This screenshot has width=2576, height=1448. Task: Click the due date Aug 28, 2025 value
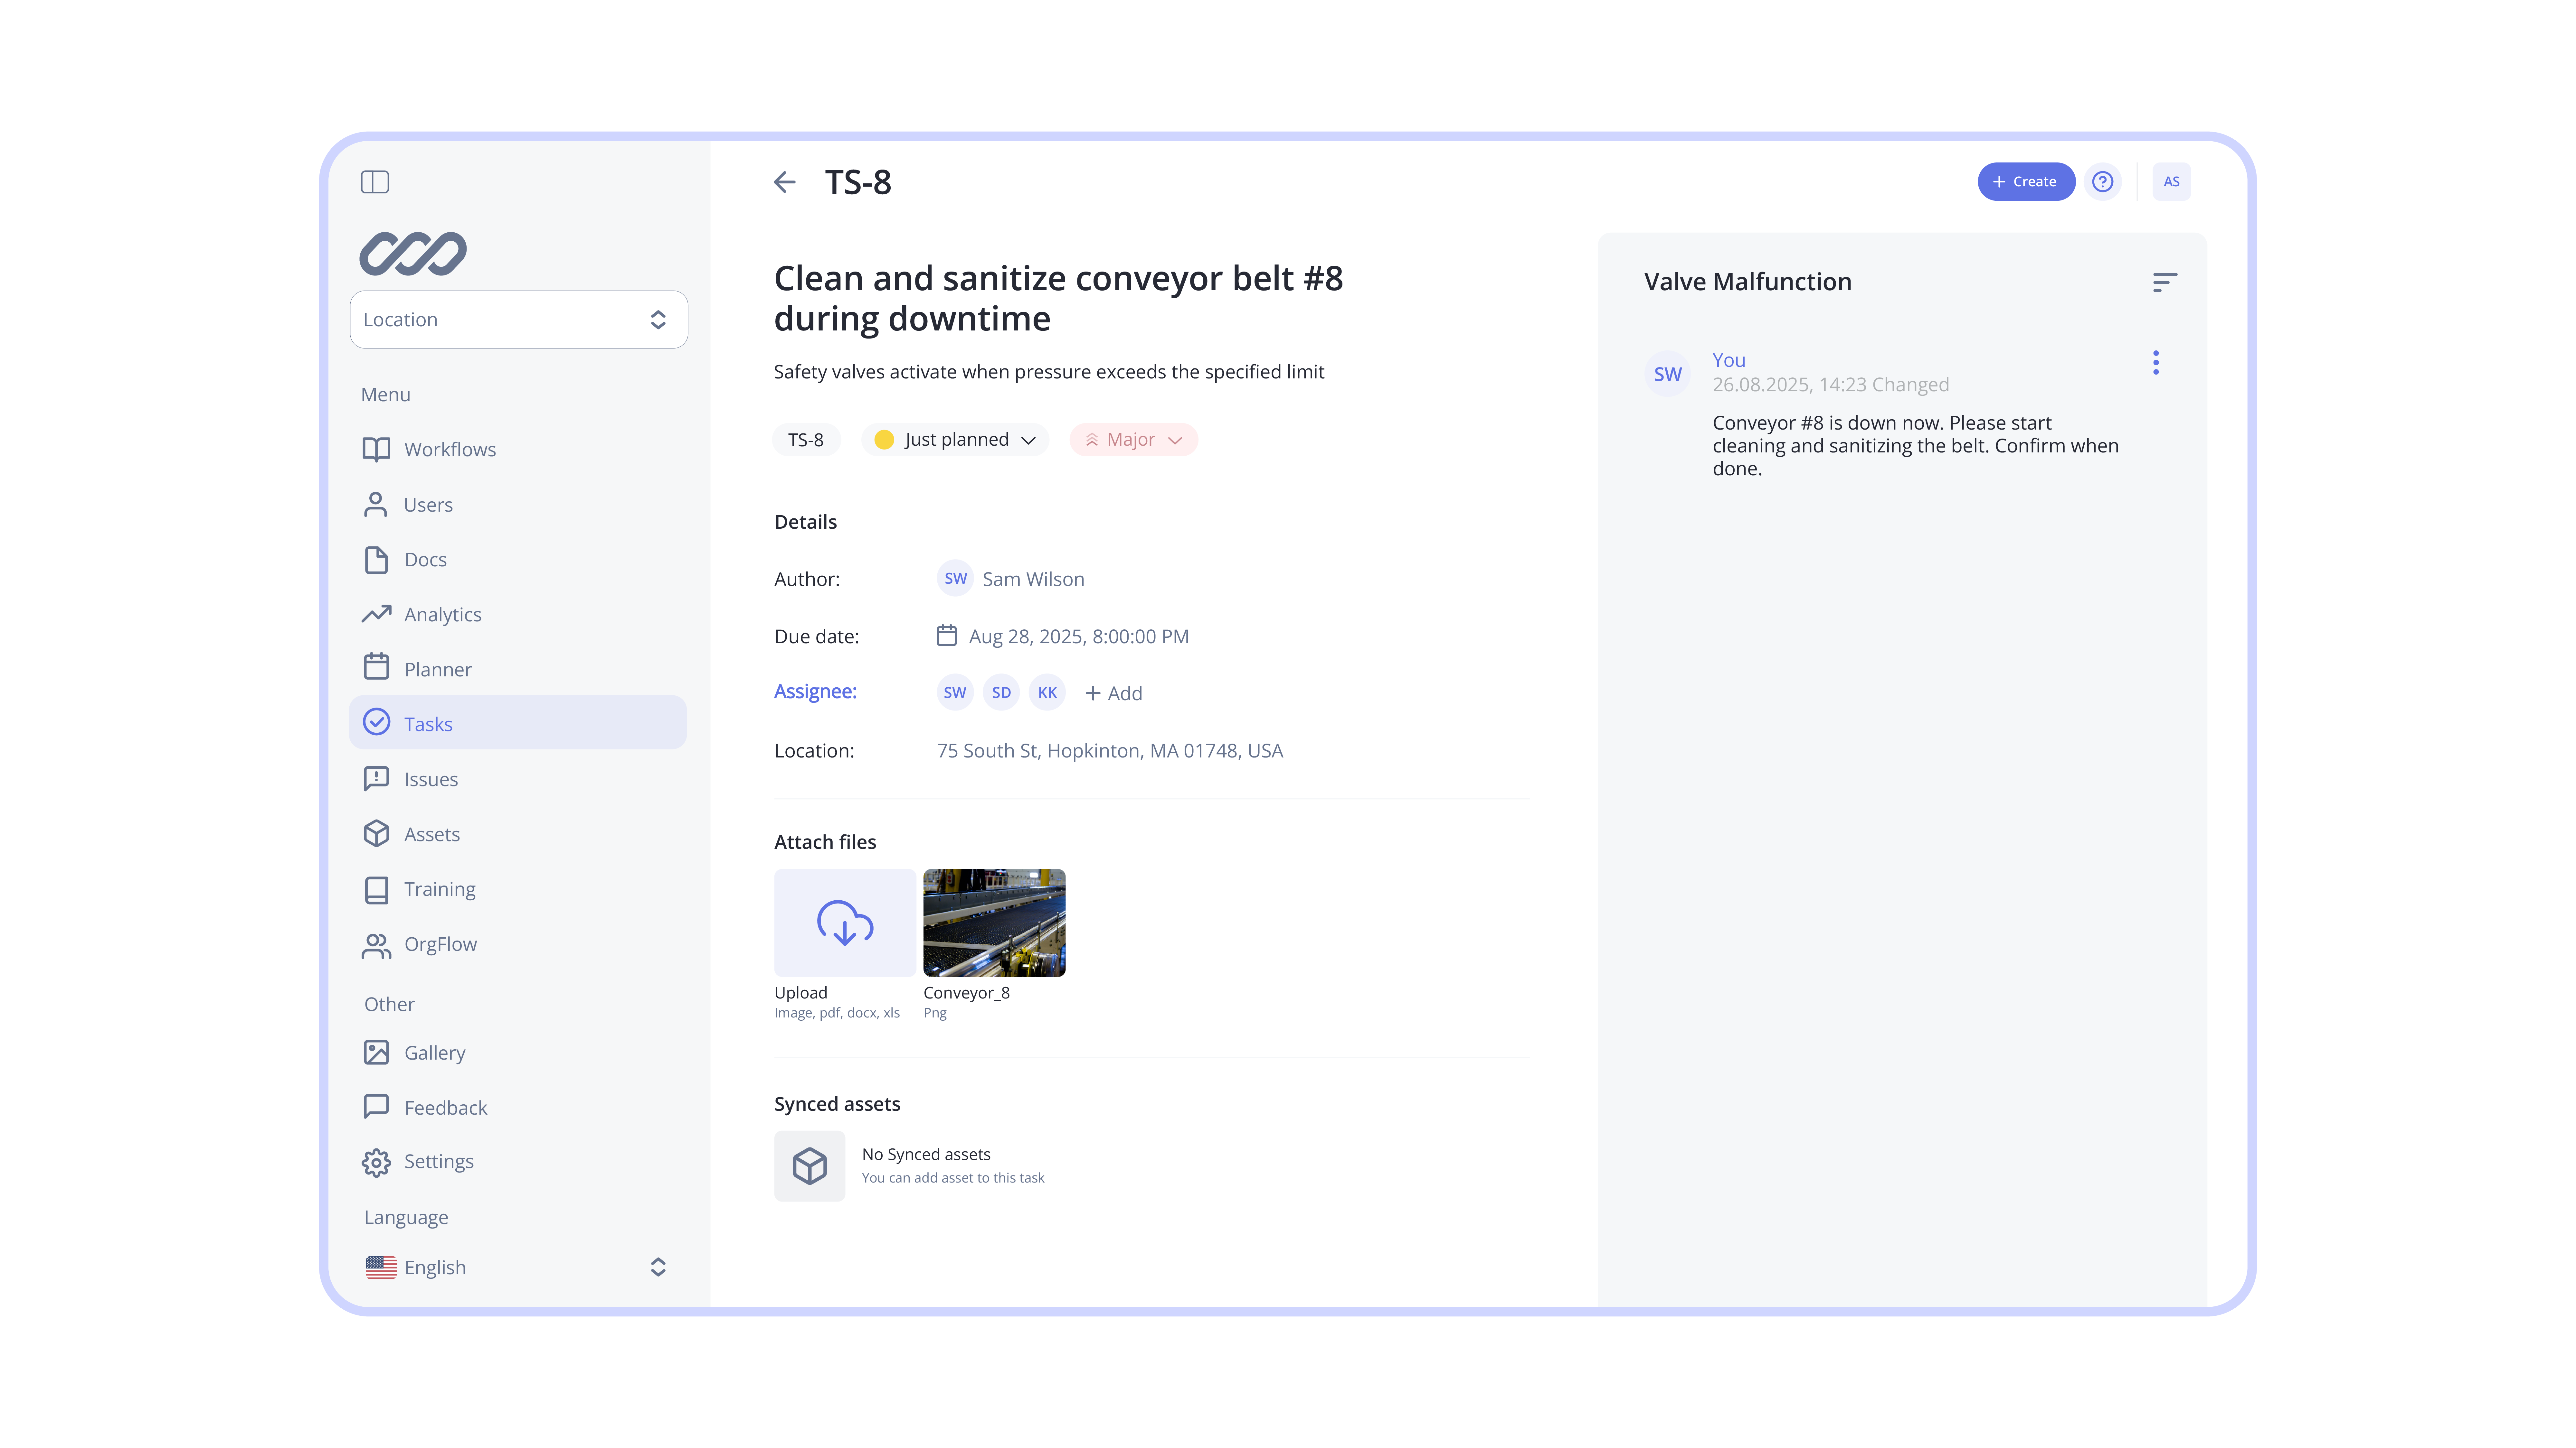click(x=1079, y=636)
